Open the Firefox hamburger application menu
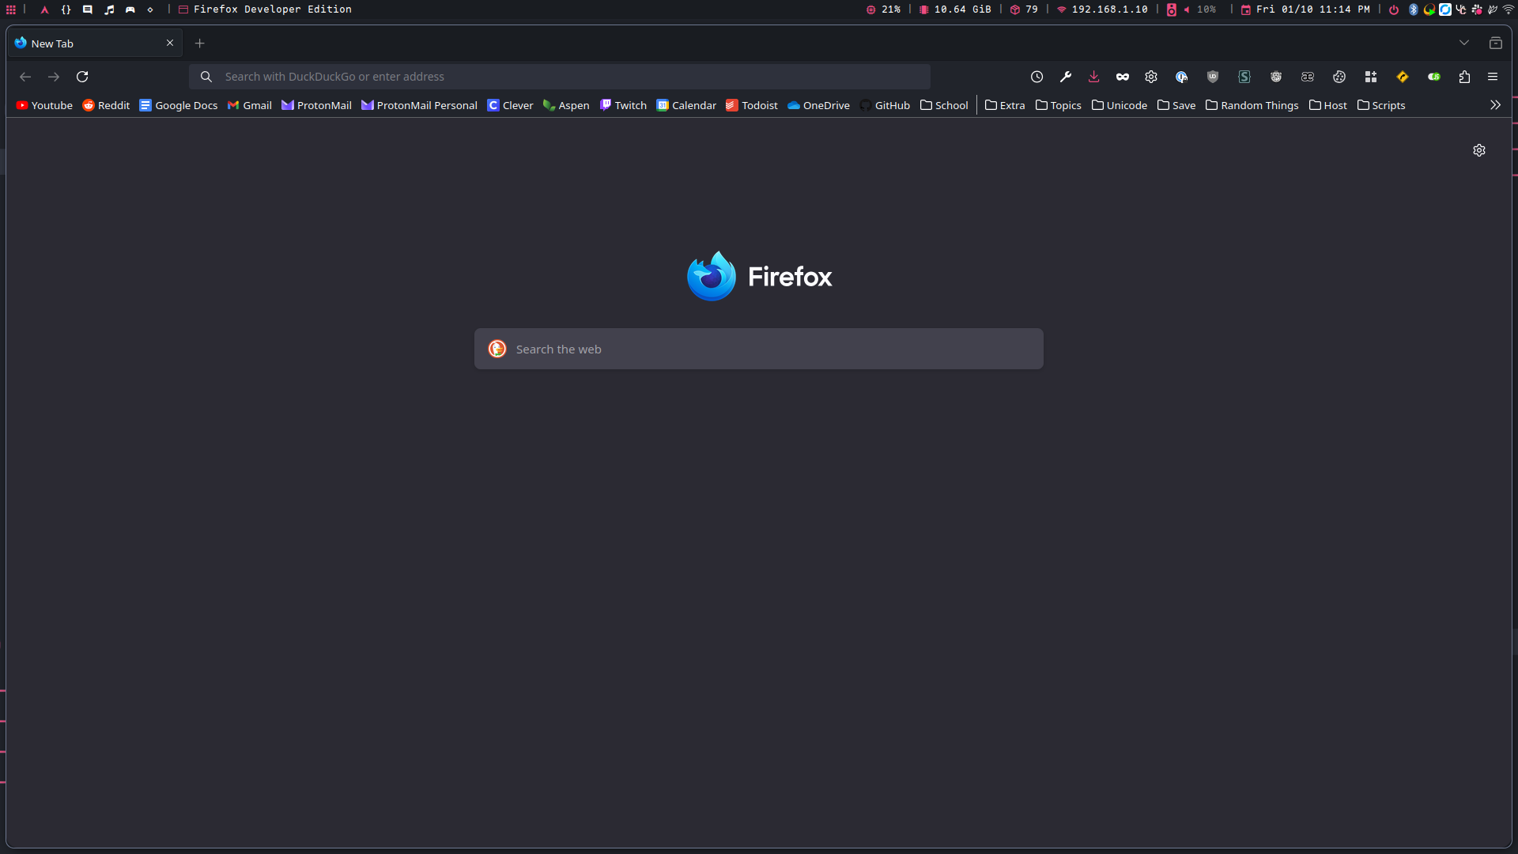The height and width of the screenshot is (854, 1518). pyautogui.click(x=1493, y=77)
